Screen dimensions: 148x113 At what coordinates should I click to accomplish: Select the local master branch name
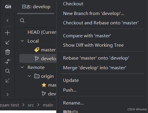pyautogui.click(x=48, y=50)
